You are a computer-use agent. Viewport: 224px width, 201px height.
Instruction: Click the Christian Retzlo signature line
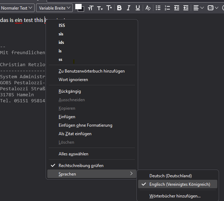click(23, 65)
